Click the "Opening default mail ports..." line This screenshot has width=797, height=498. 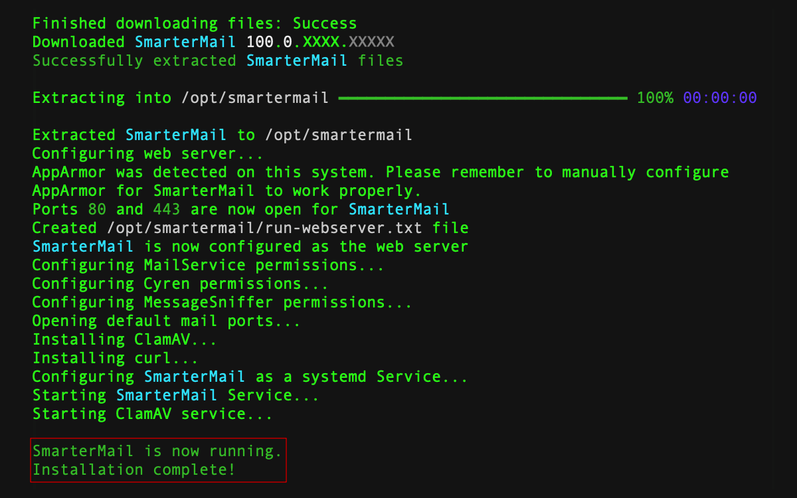coord(167,321)
